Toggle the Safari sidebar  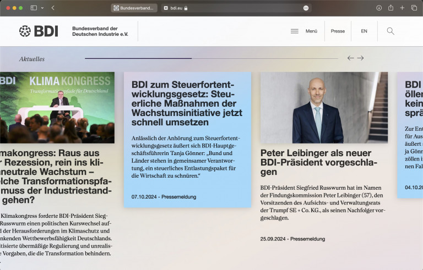click(x=34, y=8)
